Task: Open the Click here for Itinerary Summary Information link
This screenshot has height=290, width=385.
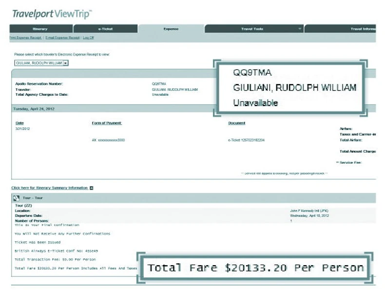Action: pos(49,188)
